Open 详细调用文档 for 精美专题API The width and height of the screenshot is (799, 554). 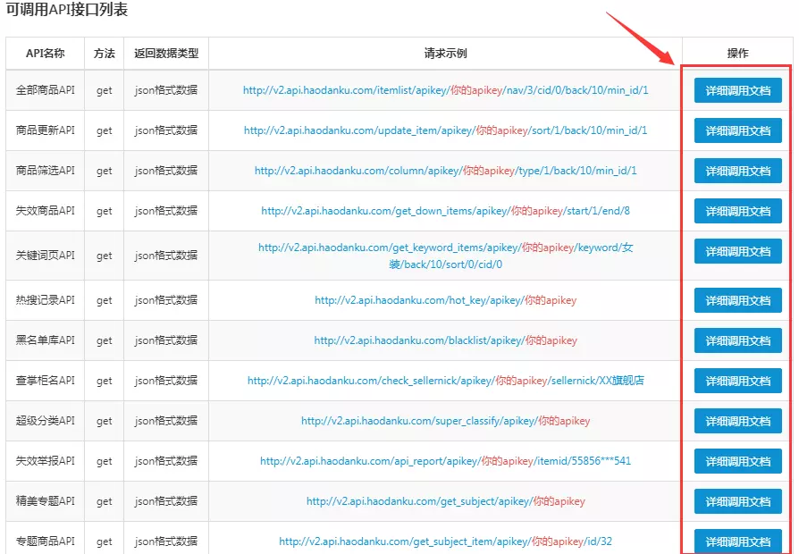pos(737,501)
